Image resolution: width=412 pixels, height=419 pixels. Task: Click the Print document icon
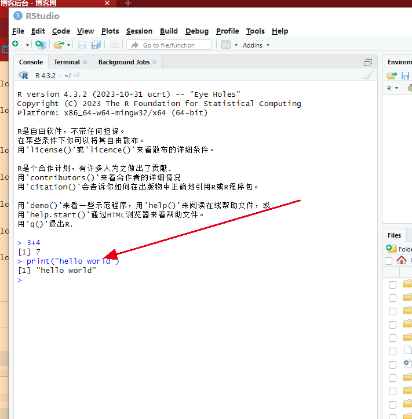(114, 45)
